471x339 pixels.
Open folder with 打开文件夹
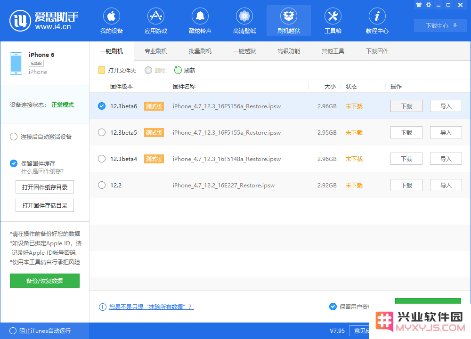(x=117, y=70)
